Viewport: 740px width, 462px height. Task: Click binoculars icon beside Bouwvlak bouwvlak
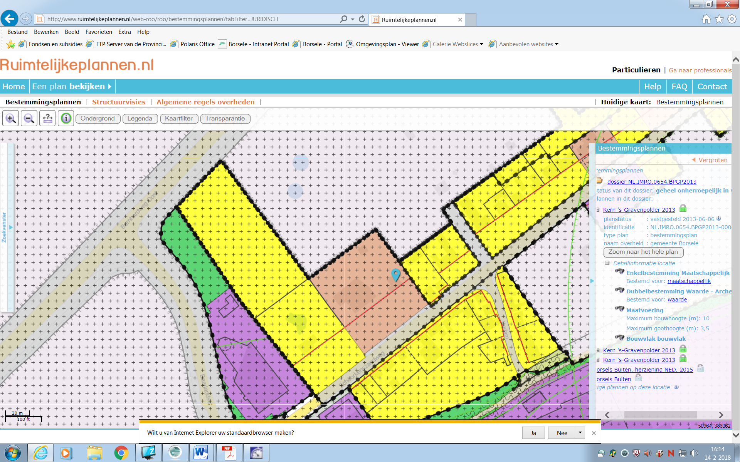tap(619, 338)
